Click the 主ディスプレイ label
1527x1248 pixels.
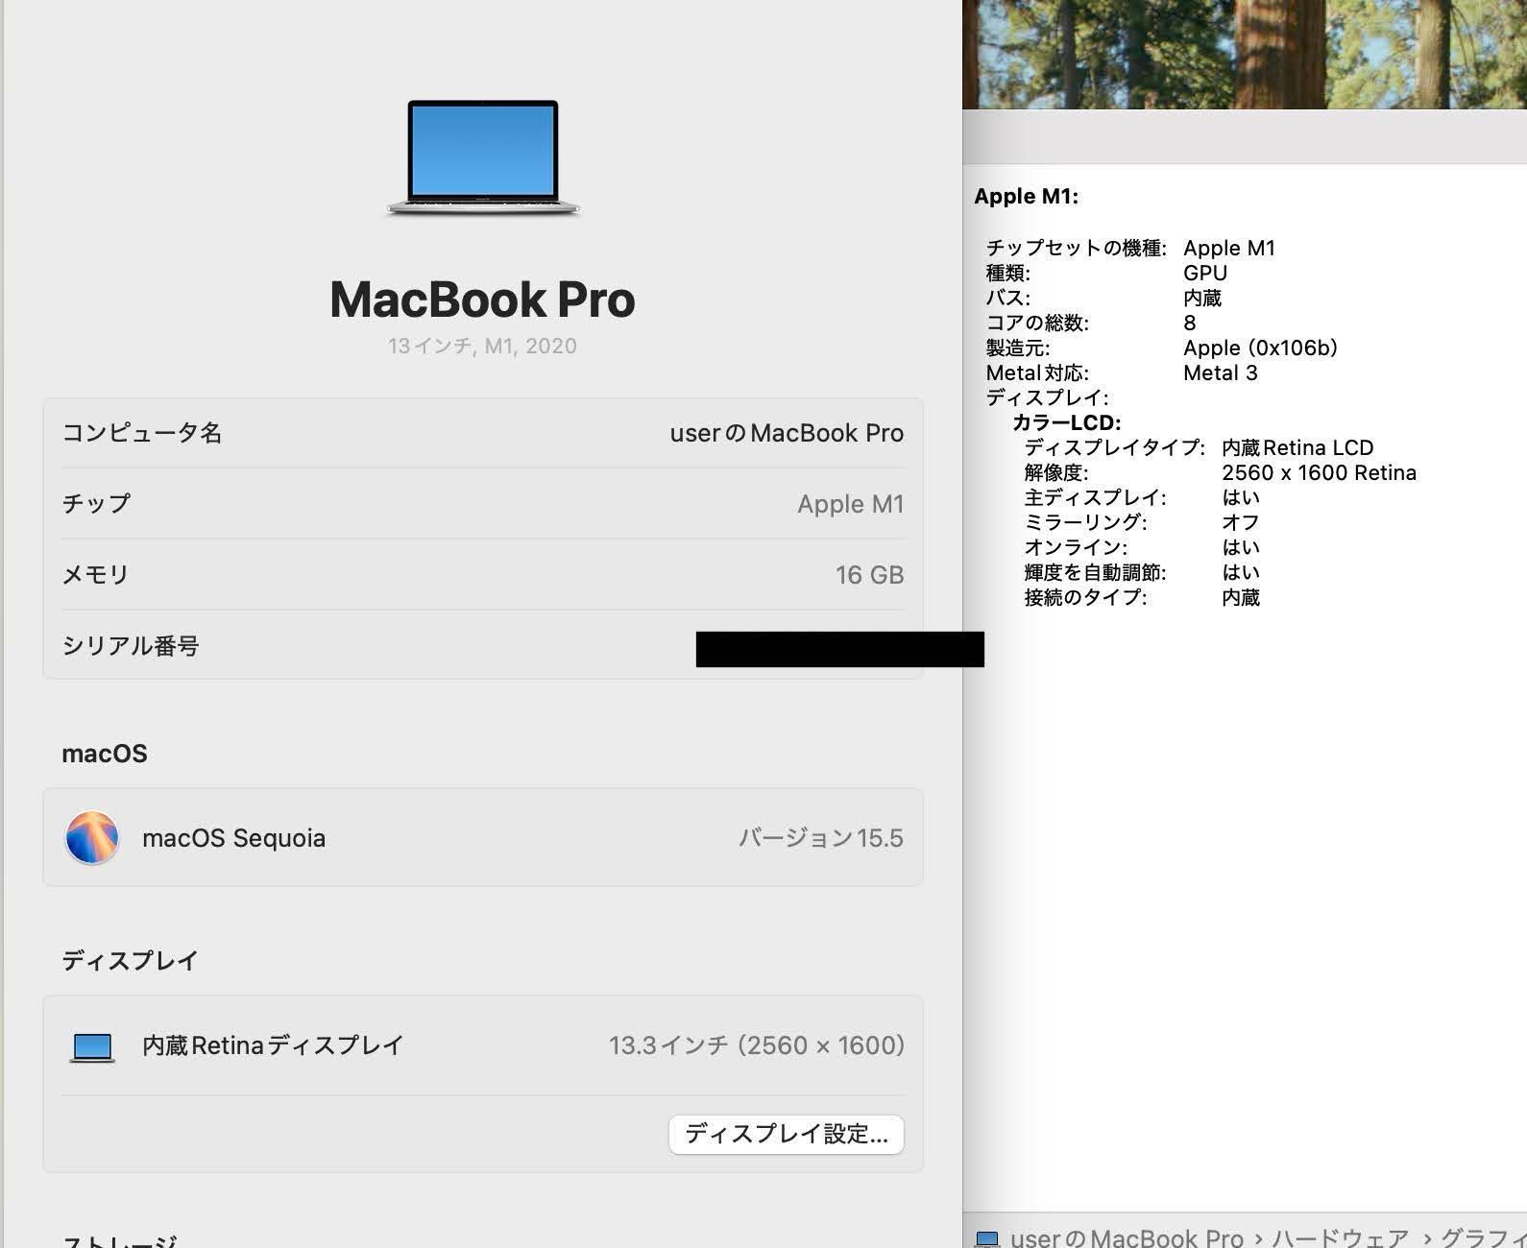point(1095,497)
